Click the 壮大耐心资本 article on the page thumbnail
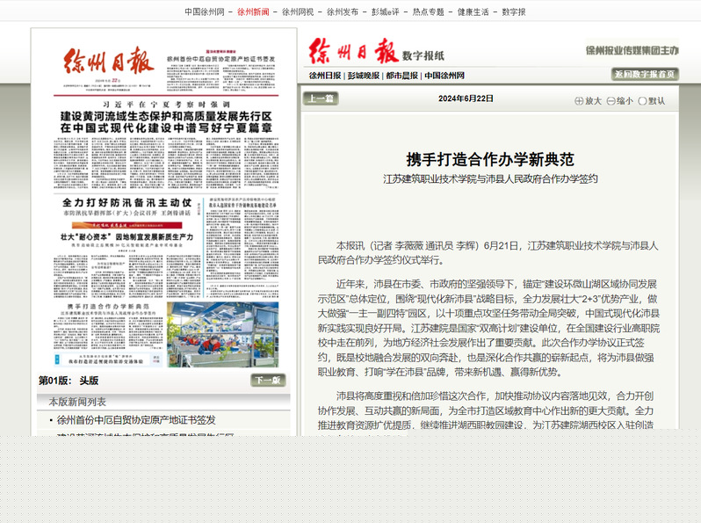The image size is (701, 523). pos(127,236)
